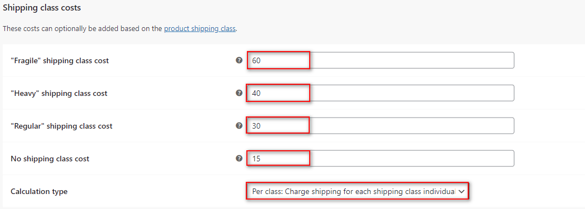Place cursor on the 15 value

click(256, 159)
